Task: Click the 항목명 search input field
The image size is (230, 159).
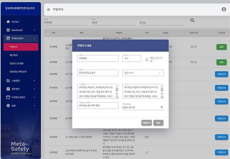Action: [x=161, y=23]
